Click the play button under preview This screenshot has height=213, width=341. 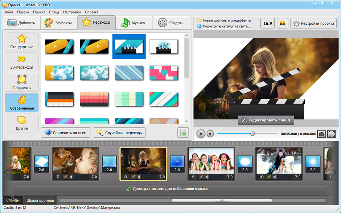pyautogui.click(x=201, y=134)
